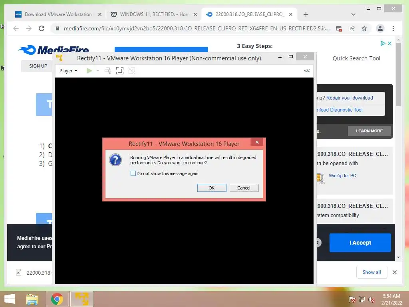This screenshot has height=307, width=409.
Task: Close the ad with X icon
Action: (x=389, y=43)
